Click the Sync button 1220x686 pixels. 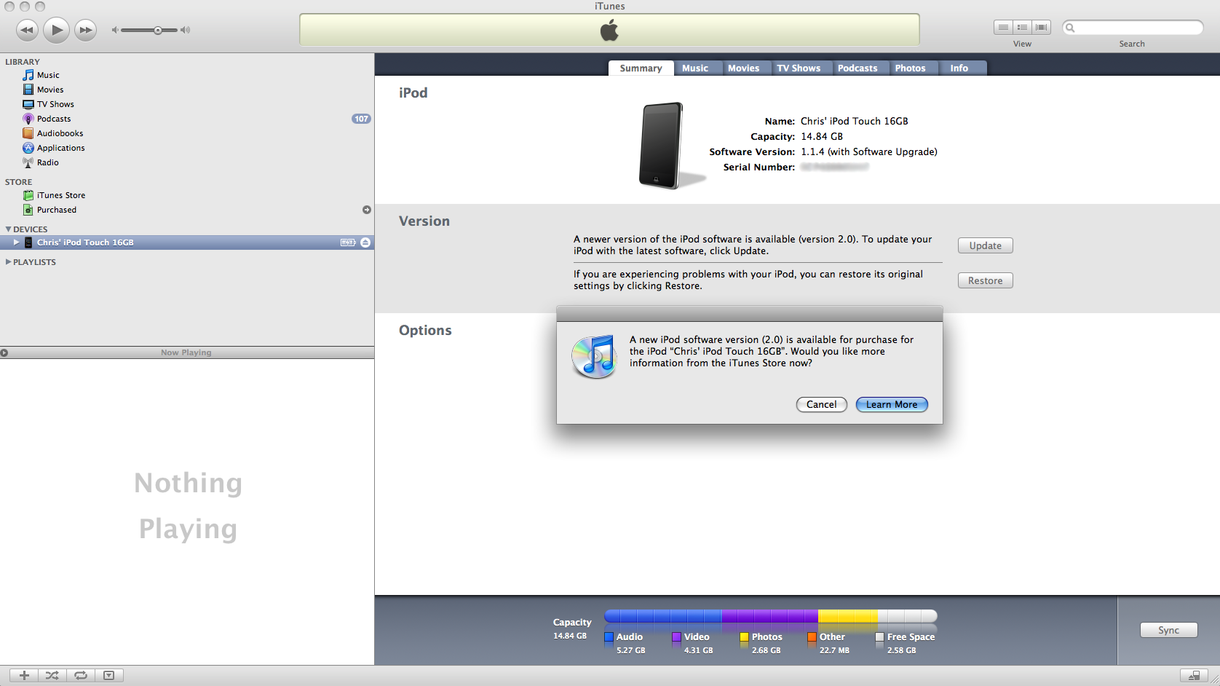pyautogui.click(x=1169, y=630)
